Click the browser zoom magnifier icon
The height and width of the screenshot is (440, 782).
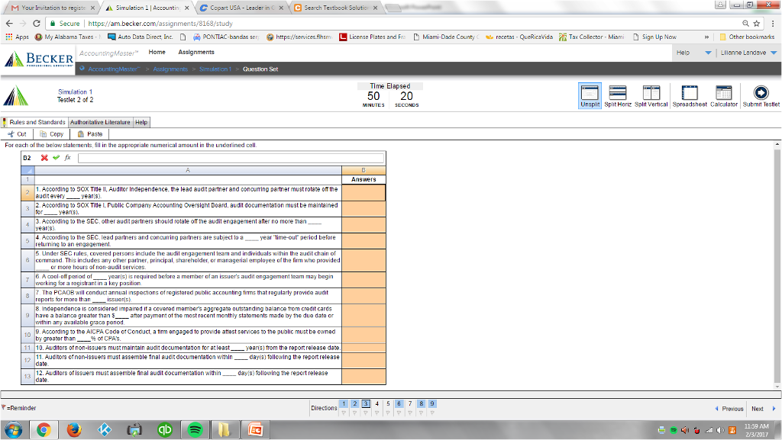[745, 24]
